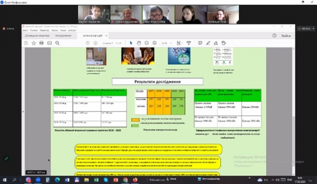Viewport: 317px width, 184px height.
Task: Open Skype from the taskbar
Action: (106, 180)
